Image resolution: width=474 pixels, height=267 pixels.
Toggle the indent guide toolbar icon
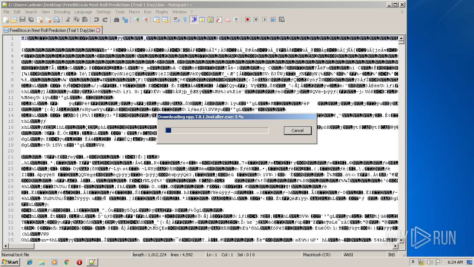(x=194, y=20)
